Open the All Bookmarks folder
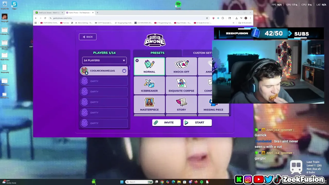 pos(245,23)
